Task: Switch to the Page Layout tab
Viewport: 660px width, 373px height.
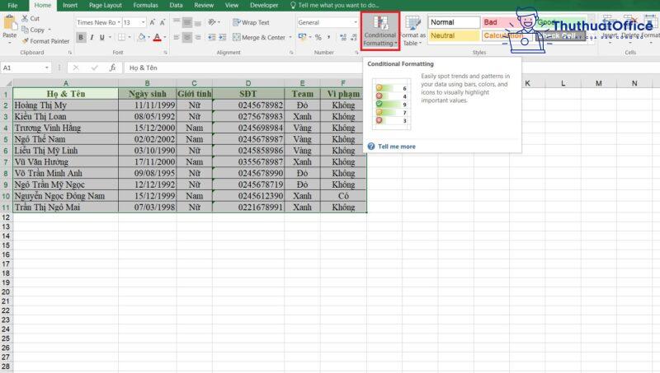Action: (106, 6)
